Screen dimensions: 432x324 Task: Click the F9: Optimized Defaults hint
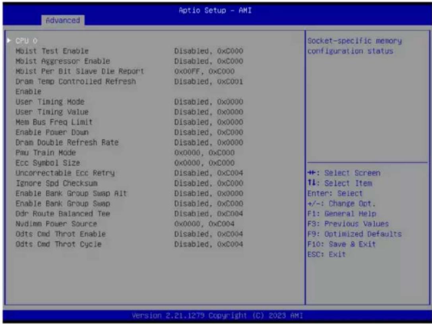355,234
